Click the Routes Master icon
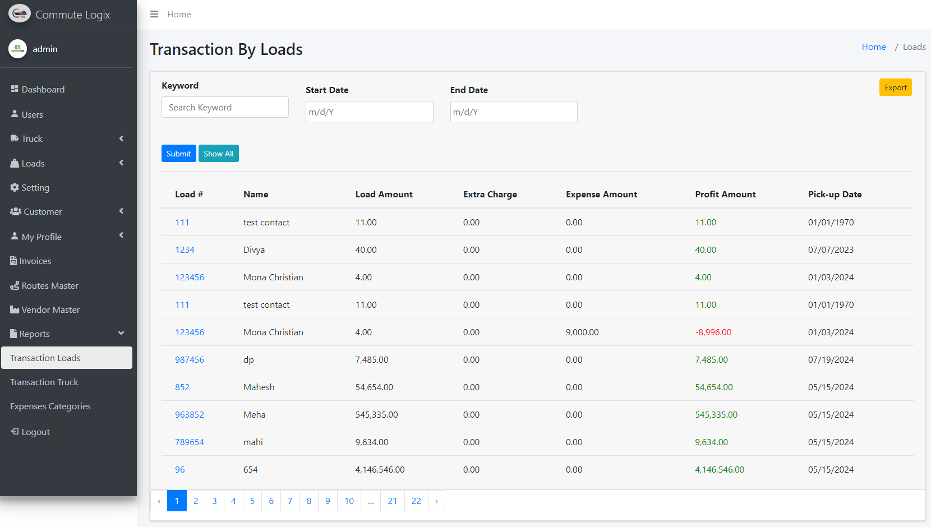931x527 pixels. point(15,285)
